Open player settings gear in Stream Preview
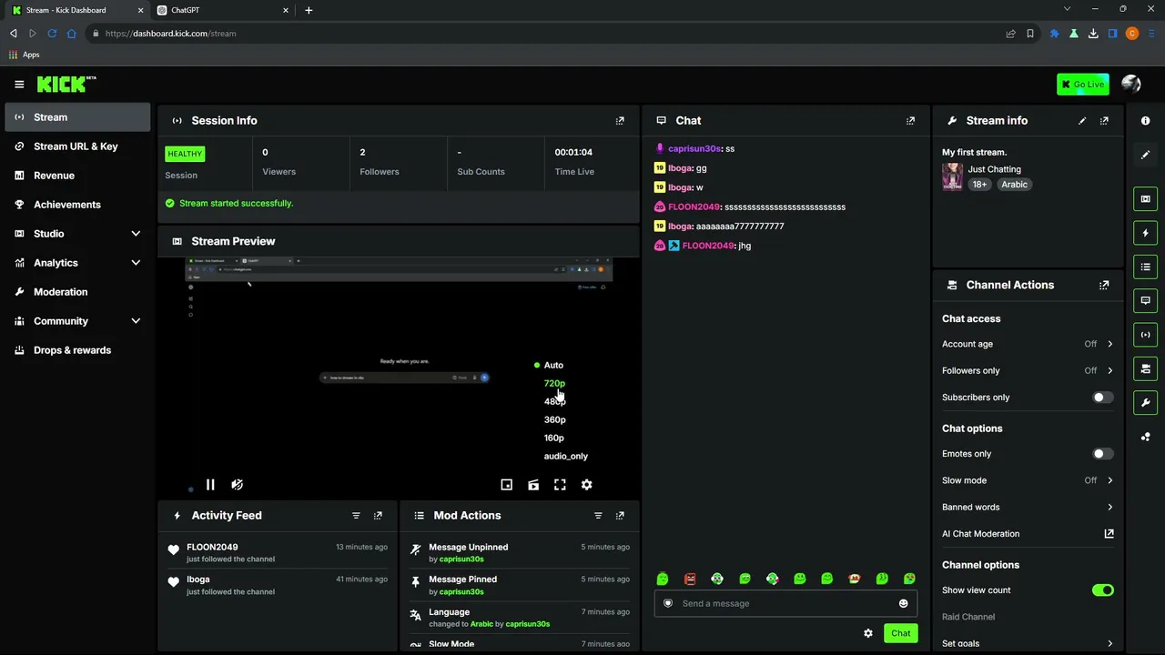This screenshot has width=1165, height=655. click(587, 485)
